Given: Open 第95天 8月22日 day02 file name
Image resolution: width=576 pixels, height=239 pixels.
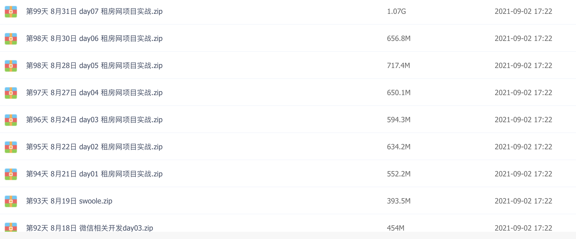Looking at the screenshot, I should (94, 147).
